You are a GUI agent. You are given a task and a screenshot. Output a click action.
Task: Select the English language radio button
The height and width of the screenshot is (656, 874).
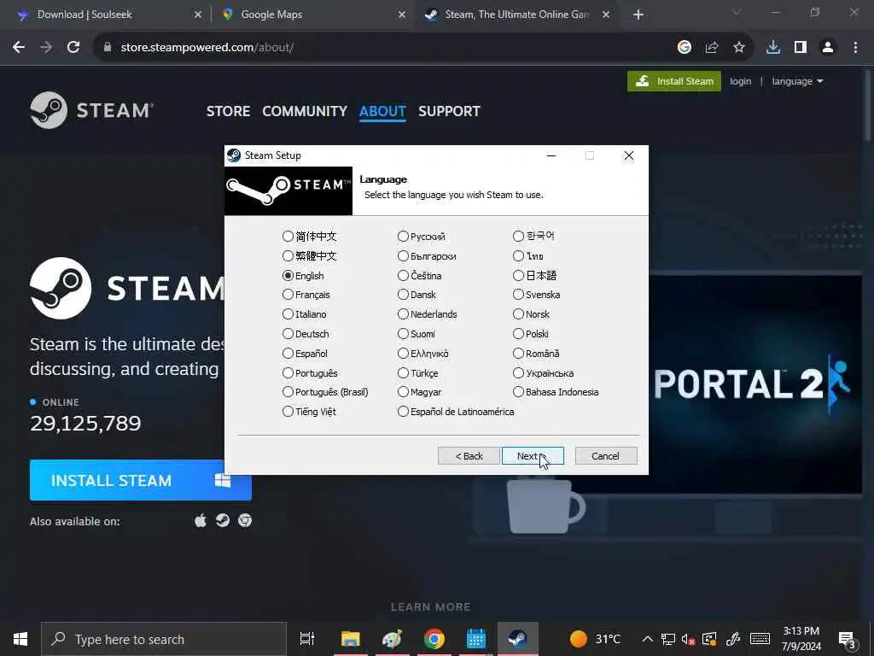pyautogui.click(x=288, y=276)
